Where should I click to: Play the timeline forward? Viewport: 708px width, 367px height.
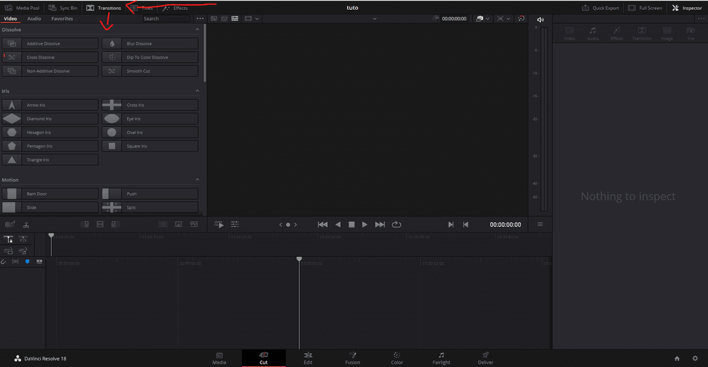364,224
